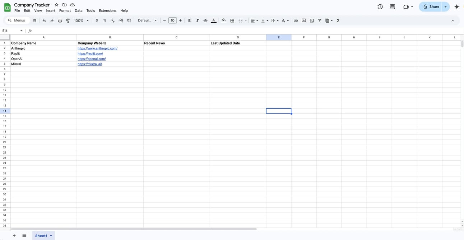Click the Menus search box

tap(17, 20)
